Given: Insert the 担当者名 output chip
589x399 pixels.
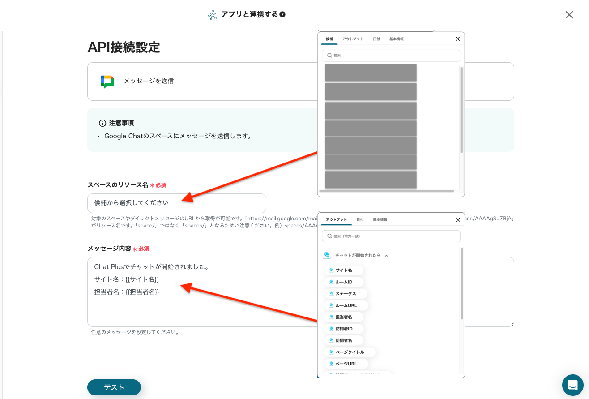Looking at the screenshot, I should point(343,317).
